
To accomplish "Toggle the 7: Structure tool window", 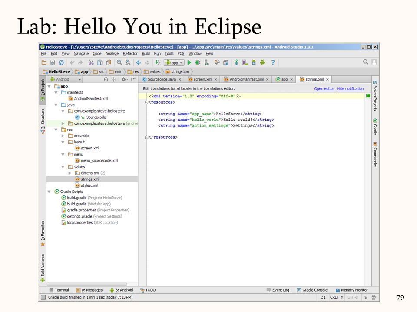I will click(43, 121).
